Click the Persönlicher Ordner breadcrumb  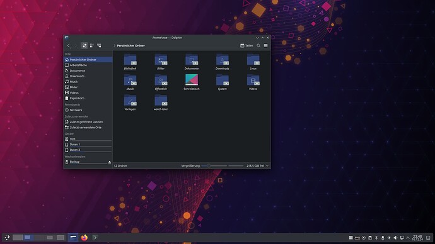(130, 46)
